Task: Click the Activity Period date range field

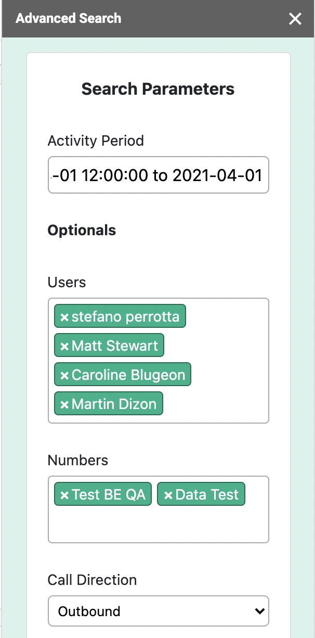Action: tap(158, 175)
